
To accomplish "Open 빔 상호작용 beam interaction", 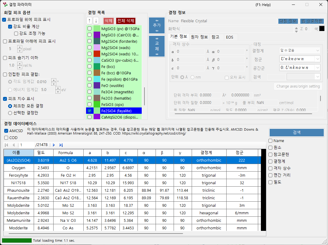I will 312,21.
